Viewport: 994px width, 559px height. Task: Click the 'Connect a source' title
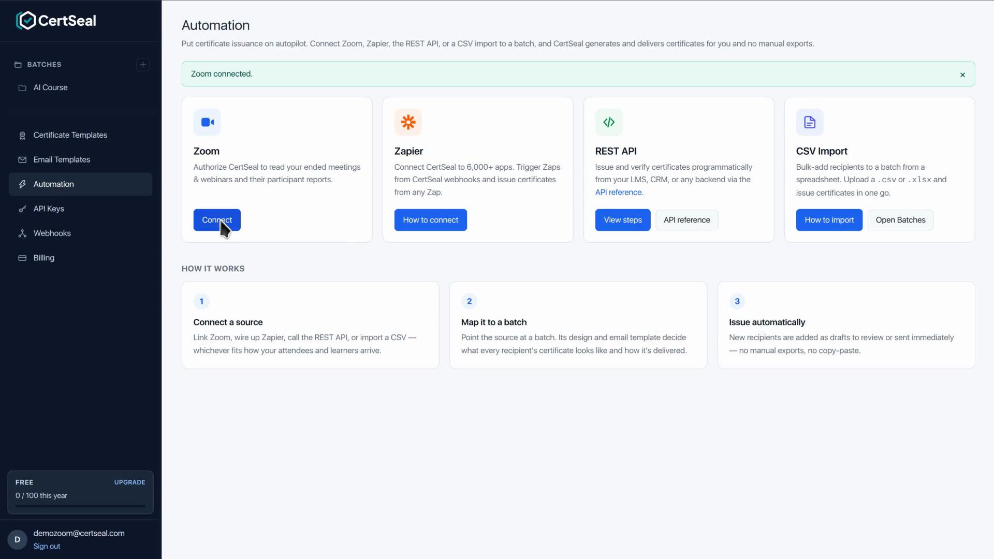coord(228,322)
